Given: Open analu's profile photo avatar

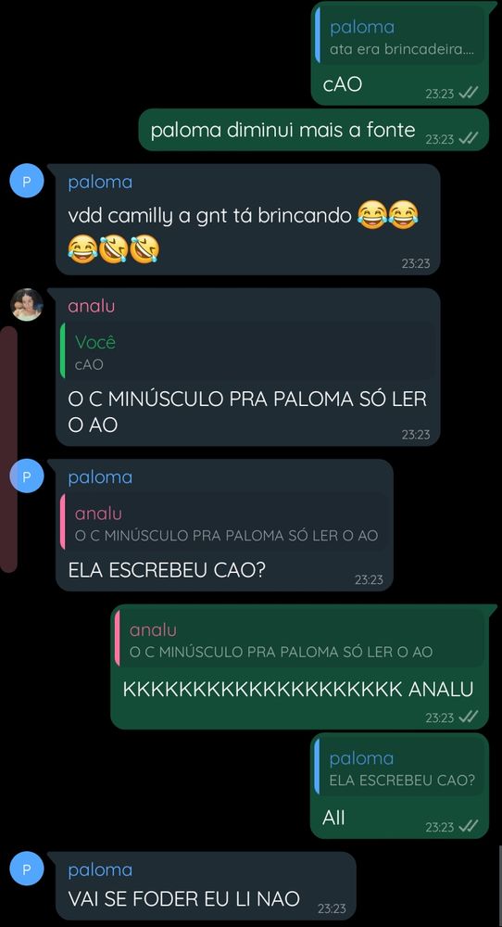Looking at the screenshot, I should (27, 305).
